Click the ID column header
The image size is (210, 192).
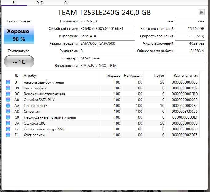pyautogui.click(x=17, y=76)
